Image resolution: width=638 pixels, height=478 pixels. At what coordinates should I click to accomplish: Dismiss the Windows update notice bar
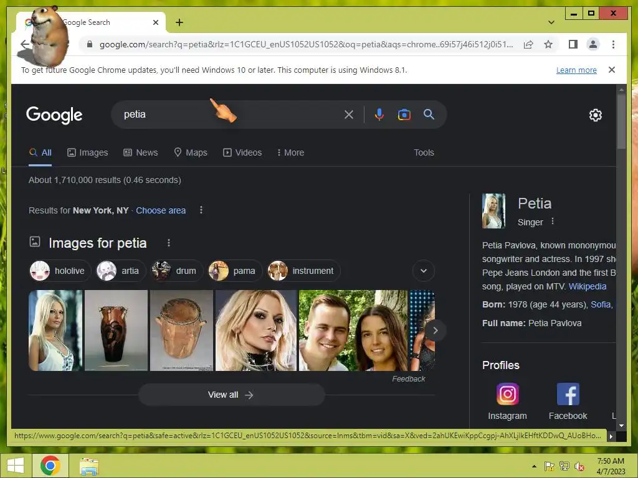pos(612,70)
